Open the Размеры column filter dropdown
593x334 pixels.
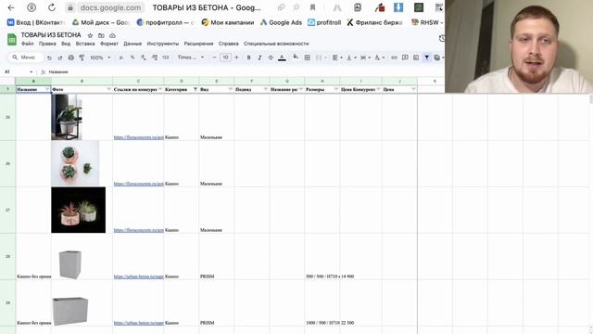click(x=335, y=89)
